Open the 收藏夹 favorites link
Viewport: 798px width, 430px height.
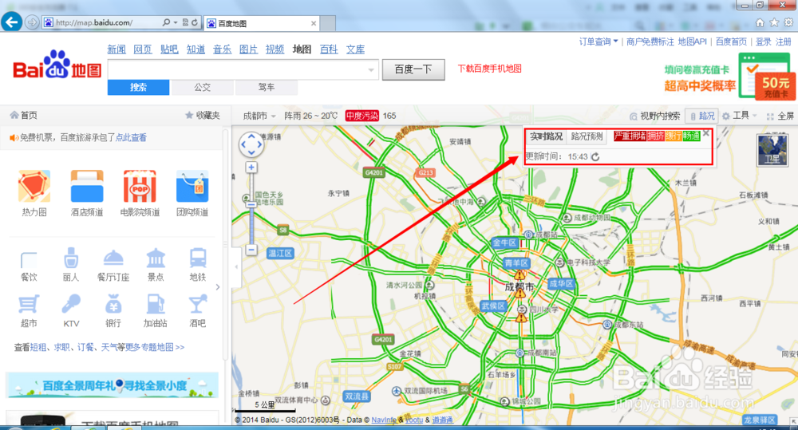coord(203,116)
